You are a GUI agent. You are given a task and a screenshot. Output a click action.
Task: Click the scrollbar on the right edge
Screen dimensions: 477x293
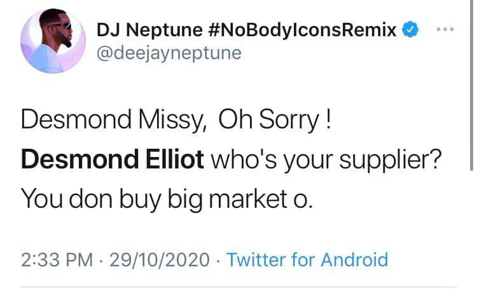[x=471, y=85]
